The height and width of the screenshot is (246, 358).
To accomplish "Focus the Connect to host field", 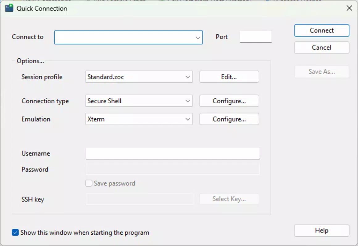I will (x=128, y=37).
